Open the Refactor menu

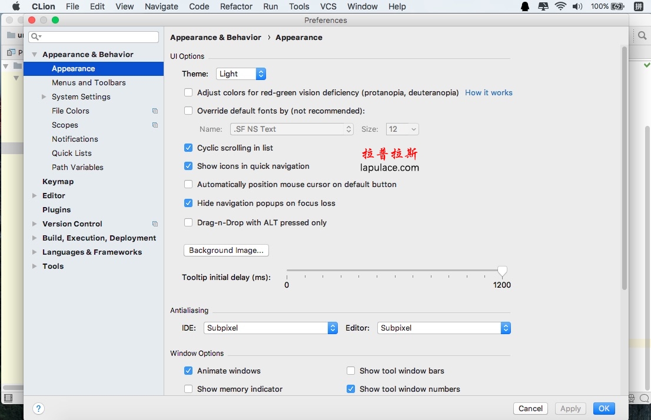click(236, 6)
